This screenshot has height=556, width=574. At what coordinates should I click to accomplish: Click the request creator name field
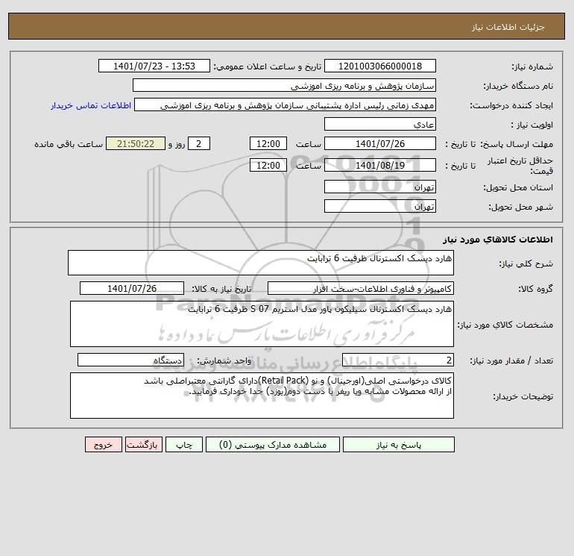285,104
